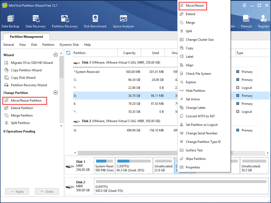This screenshot has height=203, width=271.
Task: Click the sidebar scrollbar down arrow
Action: 61,126
